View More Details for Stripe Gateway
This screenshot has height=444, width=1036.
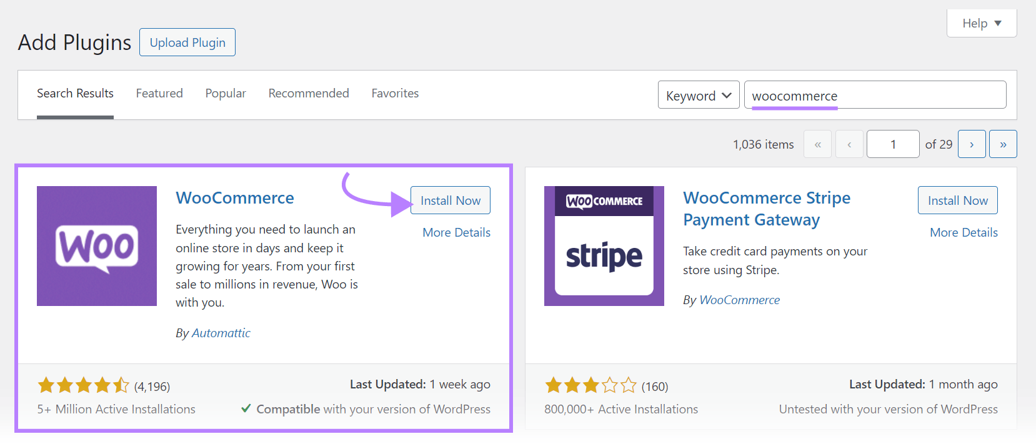point(964,232)
